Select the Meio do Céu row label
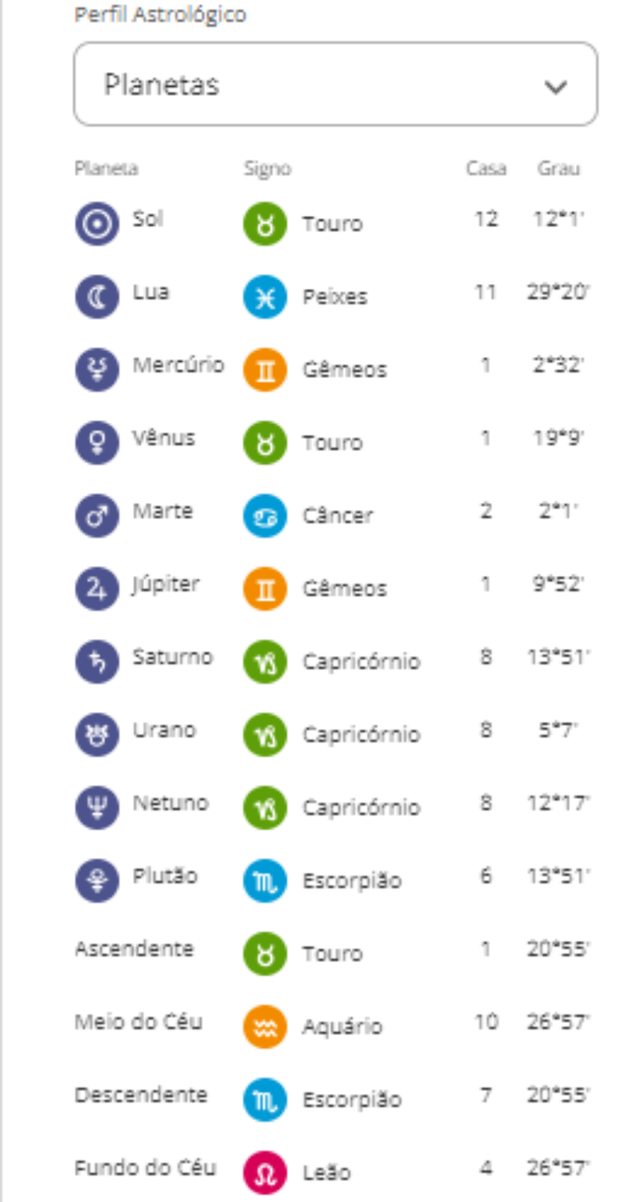This screenshot has width=635, height=1202. (x=139, y=1022)
